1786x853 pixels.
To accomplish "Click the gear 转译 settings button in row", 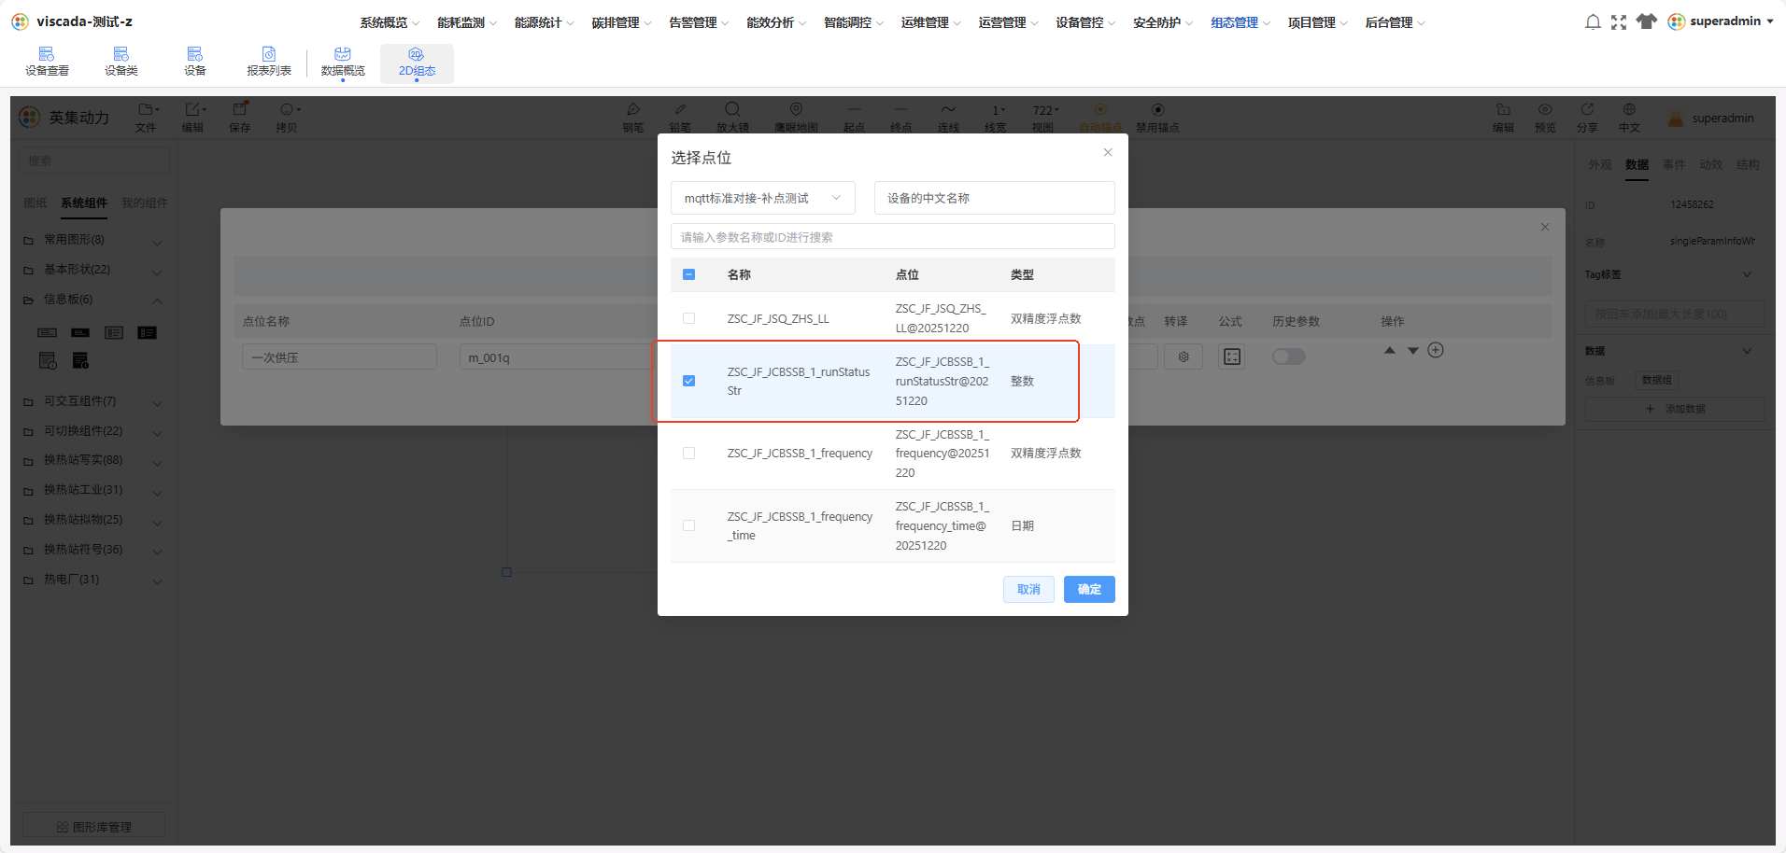I will [1184, 357].
